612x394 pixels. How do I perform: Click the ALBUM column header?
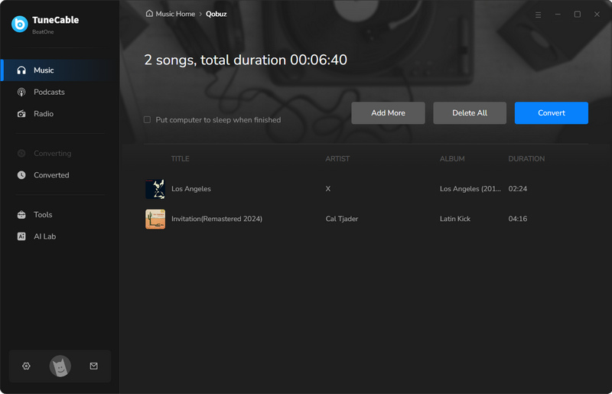coord(452,158)
